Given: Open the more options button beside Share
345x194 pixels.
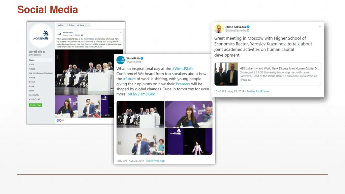Looking at the screenshot, I should (x=88, y=25).
